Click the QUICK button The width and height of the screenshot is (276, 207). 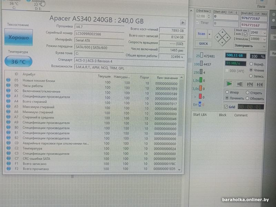coord(203,43)
